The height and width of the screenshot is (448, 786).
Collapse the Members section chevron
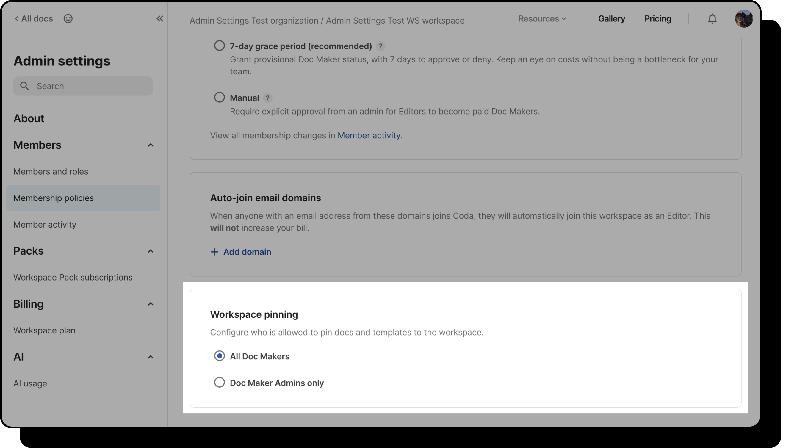[x=151, y=145]
